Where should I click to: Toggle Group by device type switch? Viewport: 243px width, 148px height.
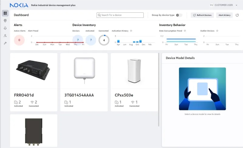click(179, 15)
